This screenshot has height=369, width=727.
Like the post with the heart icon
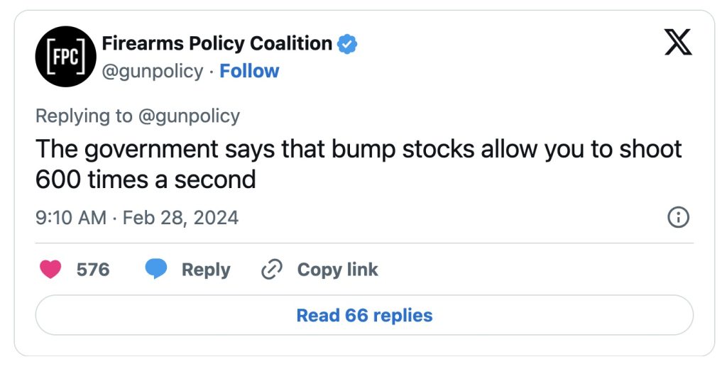coord(50,270)
